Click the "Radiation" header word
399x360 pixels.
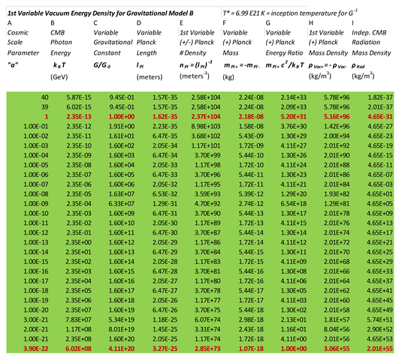click(366, 42)
